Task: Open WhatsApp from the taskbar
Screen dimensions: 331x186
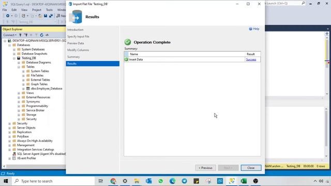Action: coord(161,181)
